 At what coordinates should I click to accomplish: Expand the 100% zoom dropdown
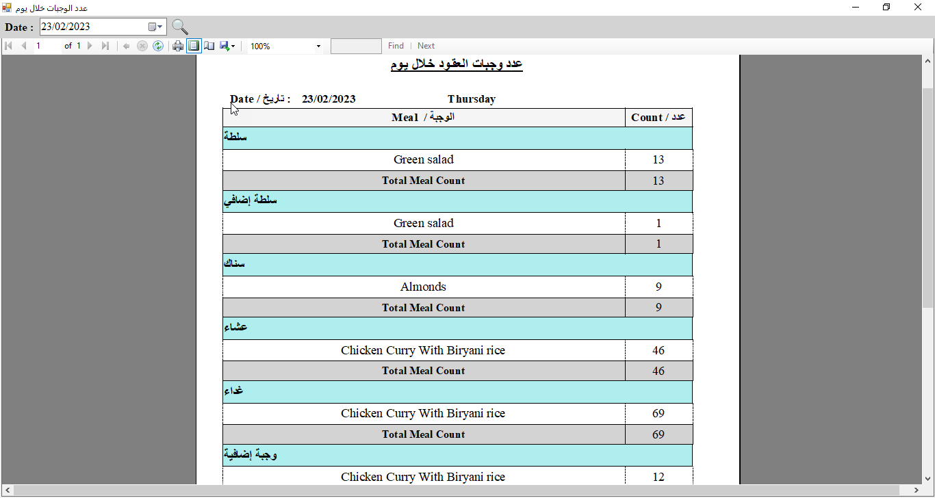[318, 47]
